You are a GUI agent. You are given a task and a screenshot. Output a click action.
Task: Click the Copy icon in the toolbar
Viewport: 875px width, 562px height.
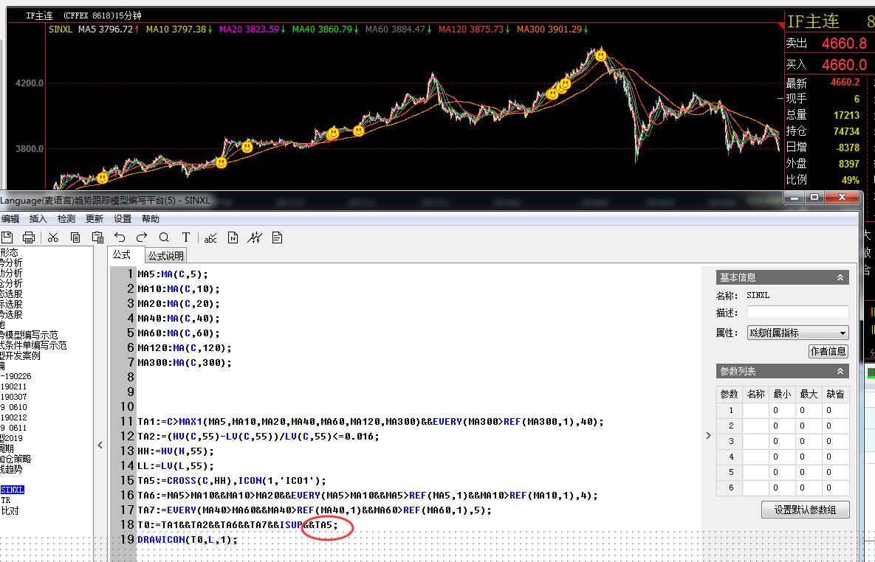[75, 237]
